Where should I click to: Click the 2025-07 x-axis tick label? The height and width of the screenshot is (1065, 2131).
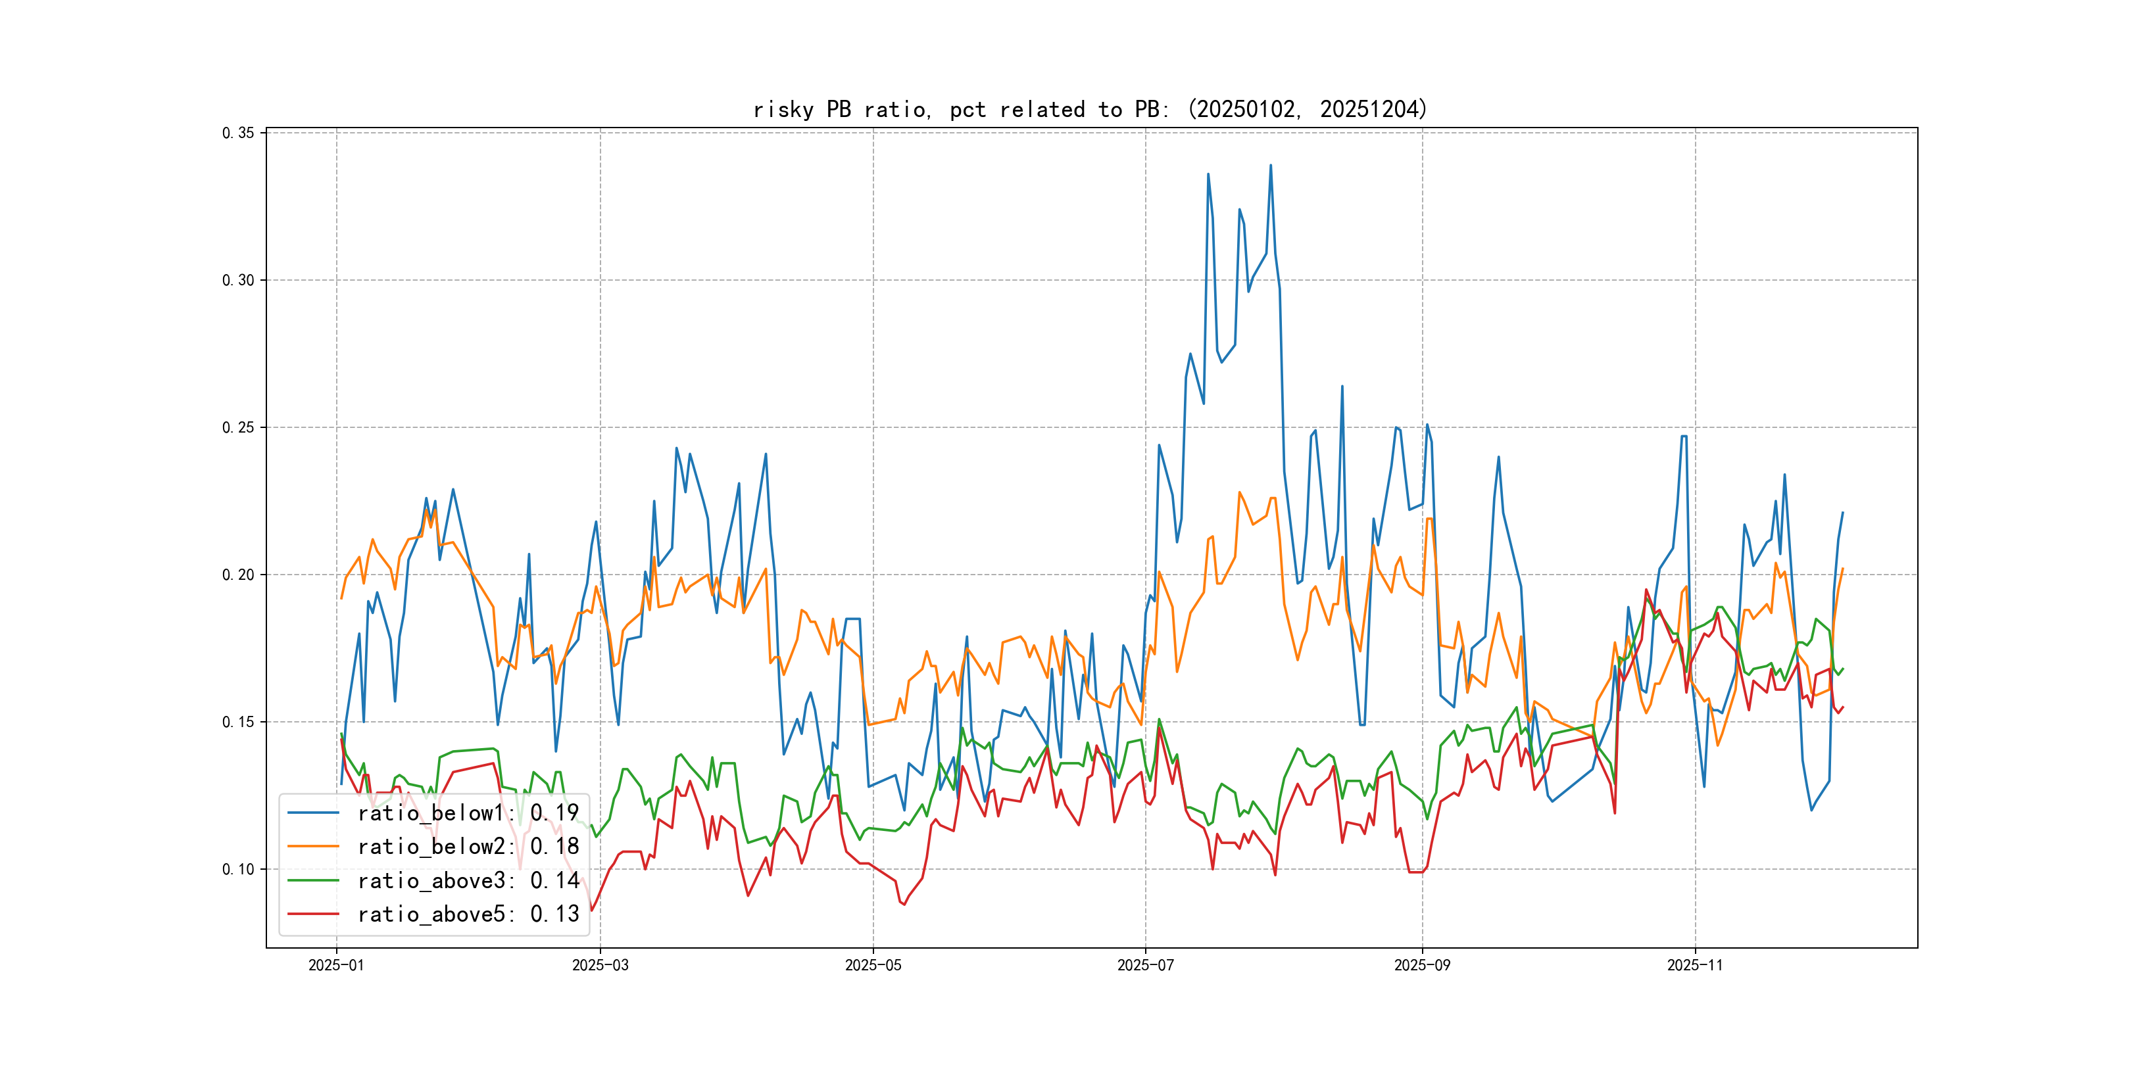(x=1145, y=965)
